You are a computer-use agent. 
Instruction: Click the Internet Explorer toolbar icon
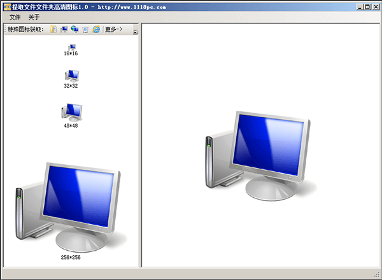[96, 29]
